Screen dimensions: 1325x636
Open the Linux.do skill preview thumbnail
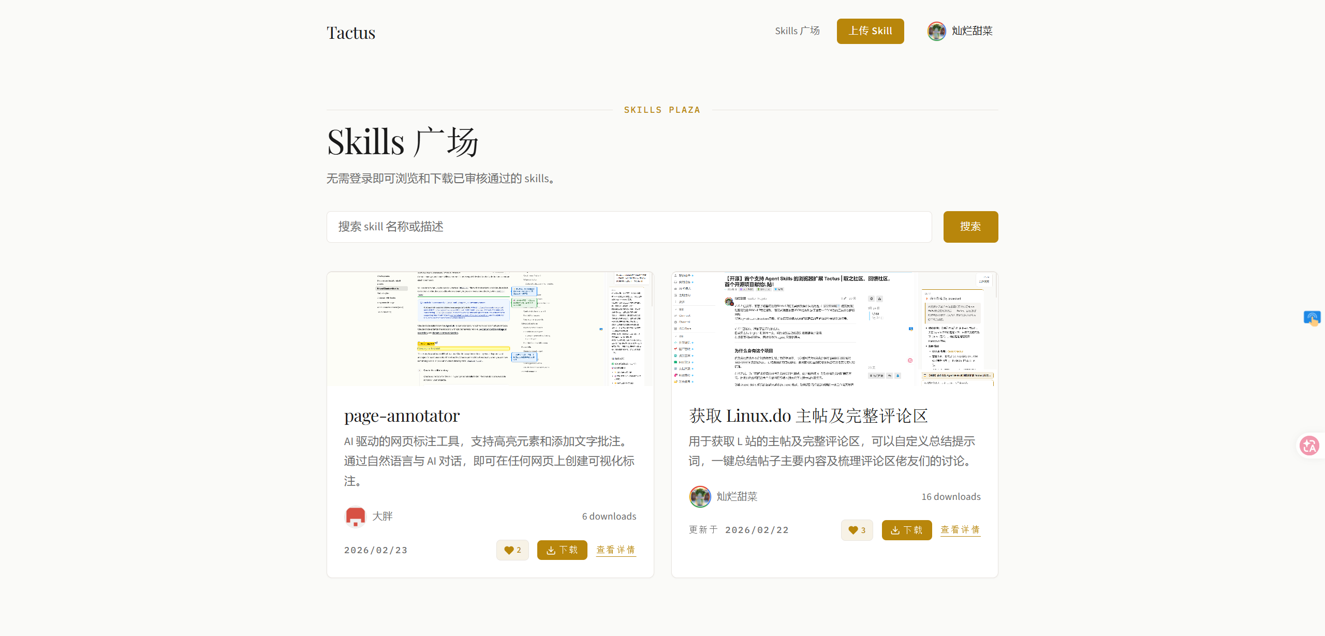click(x=834, y=329)
